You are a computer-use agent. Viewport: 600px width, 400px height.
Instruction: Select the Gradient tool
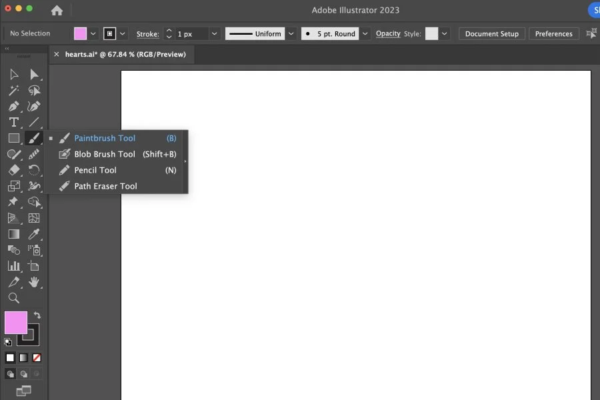(14, 234)
